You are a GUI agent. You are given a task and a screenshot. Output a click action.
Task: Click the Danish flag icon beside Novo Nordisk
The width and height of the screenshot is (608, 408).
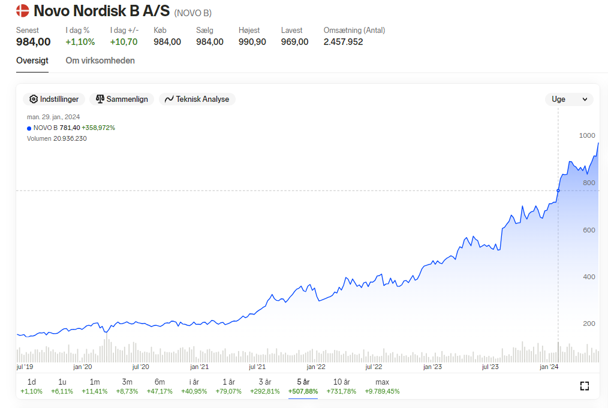click(23, 10)
